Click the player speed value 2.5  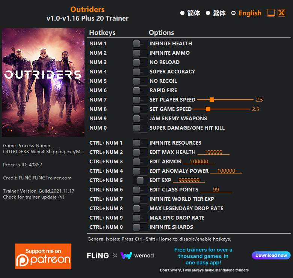point(259,100)
